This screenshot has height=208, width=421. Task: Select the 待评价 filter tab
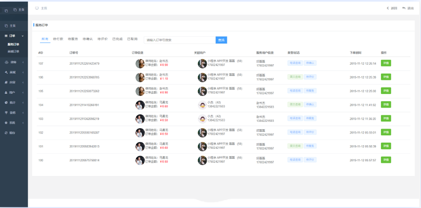point(103,39)
